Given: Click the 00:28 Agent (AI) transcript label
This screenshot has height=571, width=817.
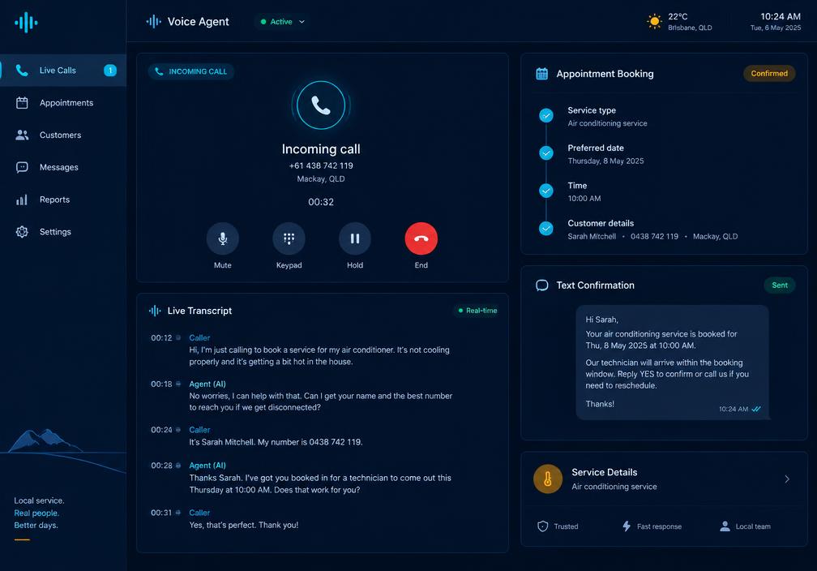Looking at the screenshot, I should [x=207, y=466].
